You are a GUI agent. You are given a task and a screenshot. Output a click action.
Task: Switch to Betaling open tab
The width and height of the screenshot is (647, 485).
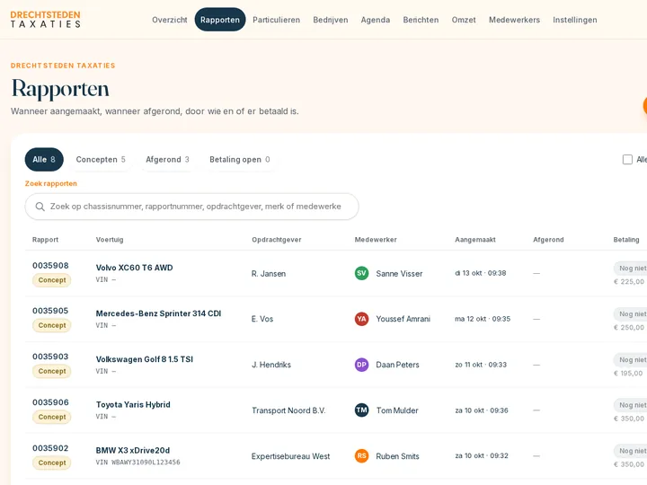(x=240, y=160)
